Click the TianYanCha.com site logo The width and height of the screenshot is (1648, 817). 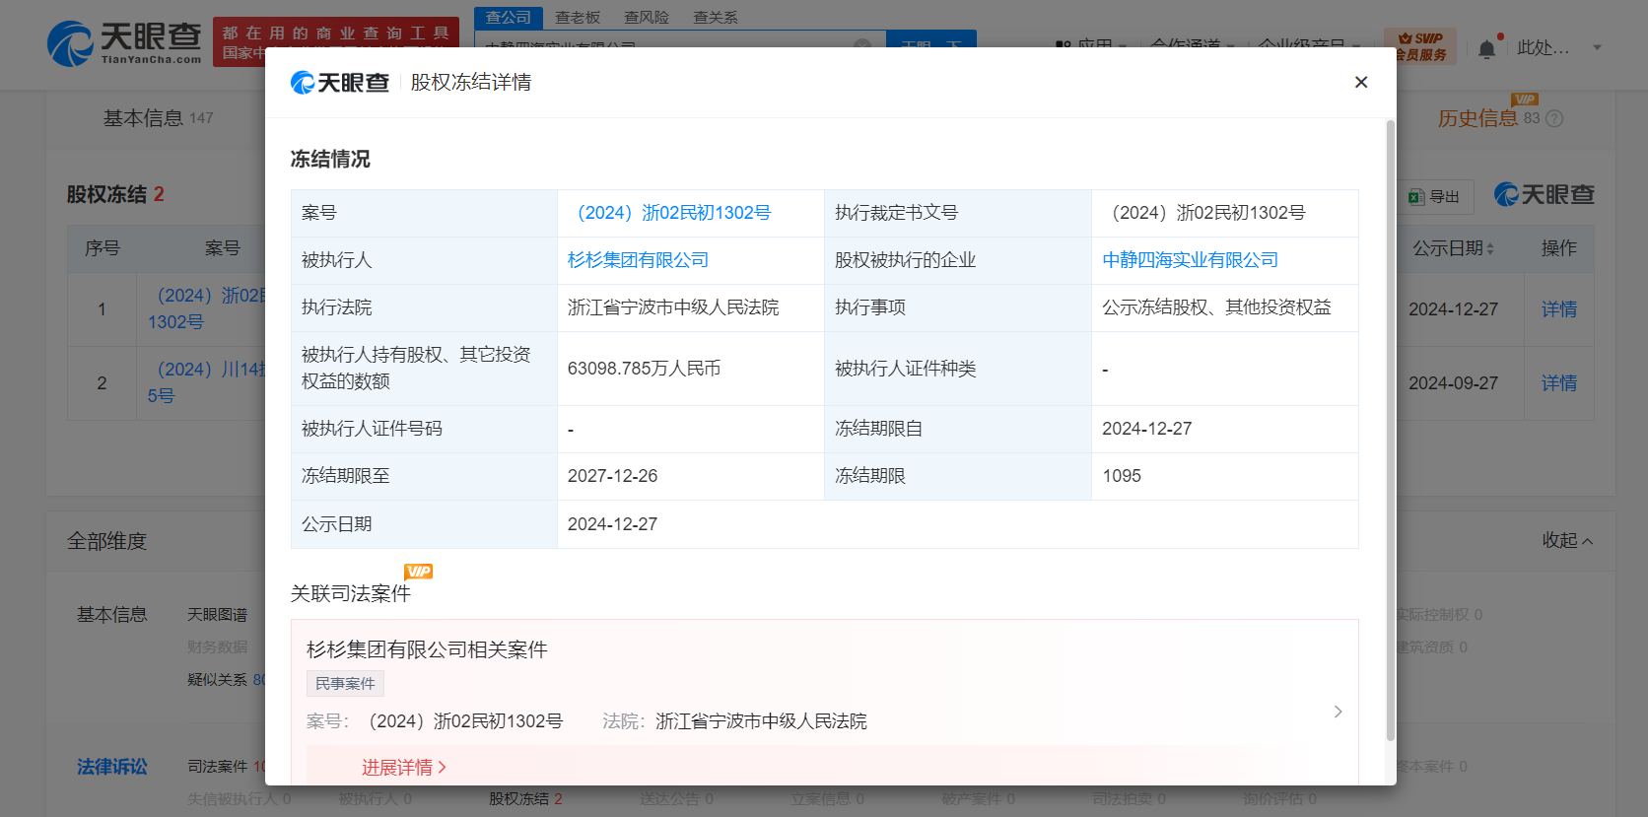tap(124, 43)
